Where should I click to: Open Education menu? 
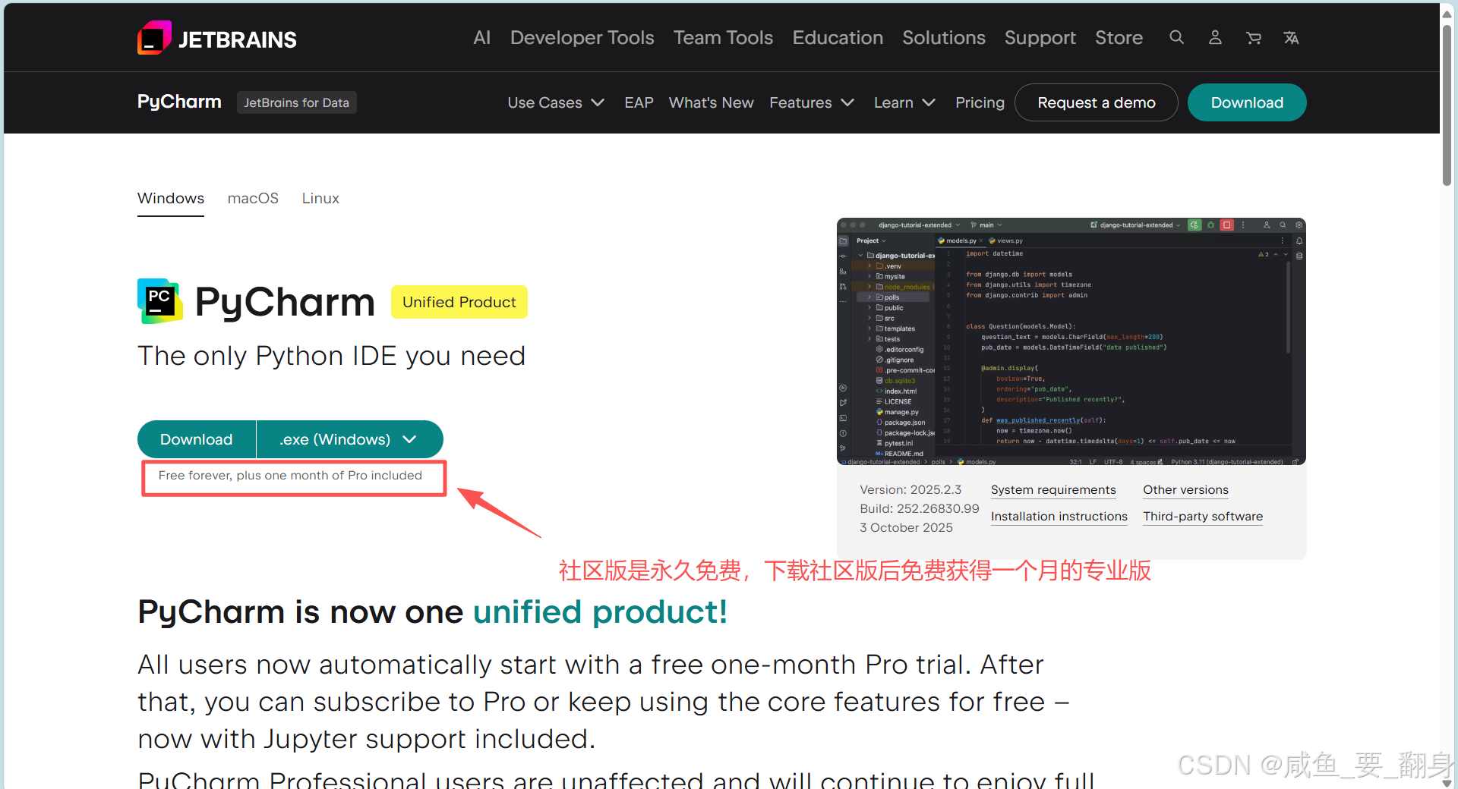(x=838, y=37)
